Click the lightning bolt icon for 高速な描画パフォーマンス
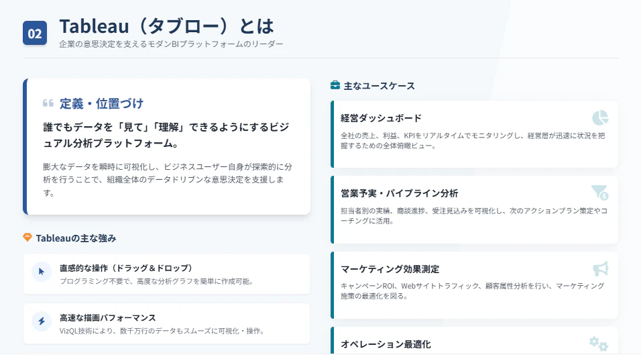 coord(42,321)
